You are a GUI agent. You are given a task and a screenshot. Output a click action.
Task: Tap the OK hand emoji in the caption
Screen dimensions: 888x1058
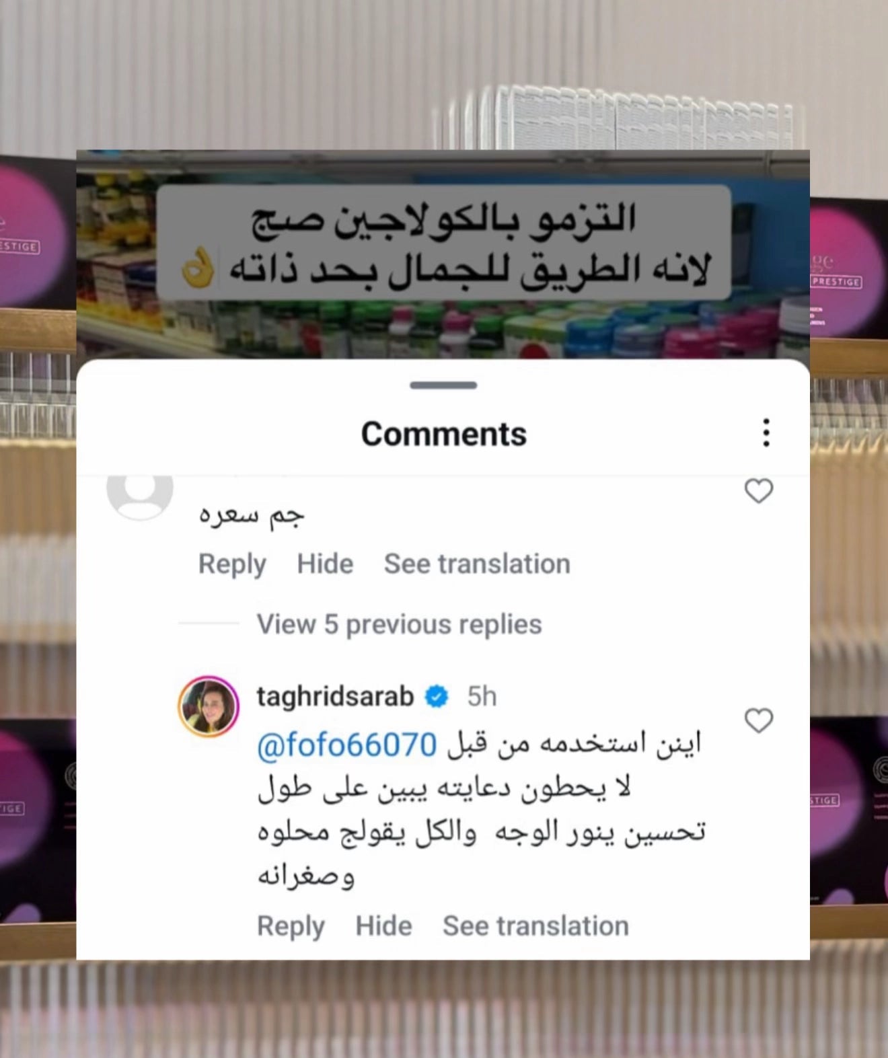[x=198, y=269]
